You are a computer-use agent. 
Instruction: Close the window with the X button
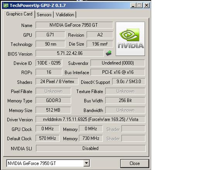coord(147,5)
